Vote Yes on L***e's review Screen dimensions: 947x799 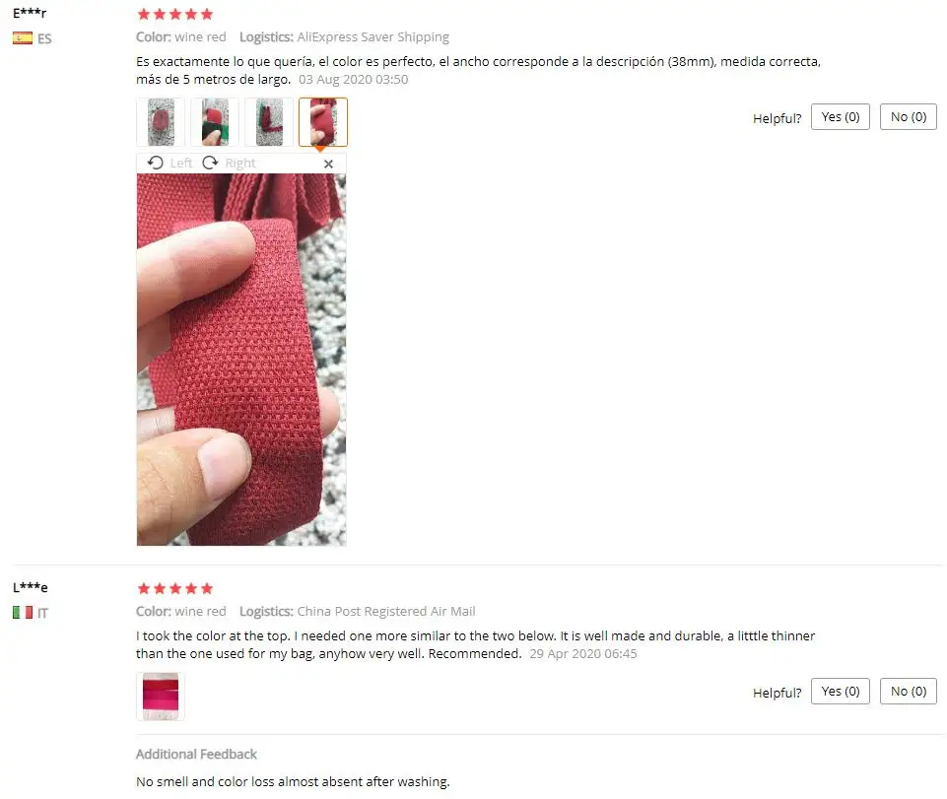point(841,691)
